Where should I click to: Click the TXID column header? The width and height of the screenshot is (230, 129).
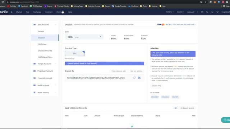point(194,116)
